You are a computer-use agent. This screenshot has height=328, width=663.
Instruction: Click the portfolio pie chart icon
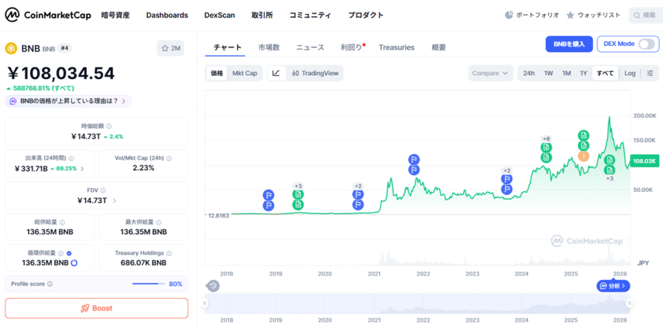(x=509, y=15)
